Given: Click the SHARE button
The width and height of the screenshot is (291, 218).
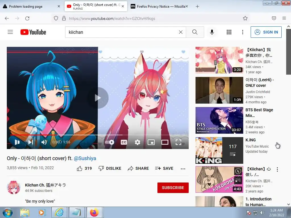Looking at the screenshot, I should [x=138, y=168].
